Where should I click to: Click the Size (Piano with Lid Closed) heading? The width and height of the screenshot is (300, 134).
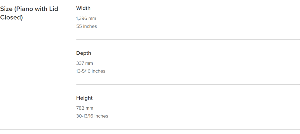click(x=29, y=13)
